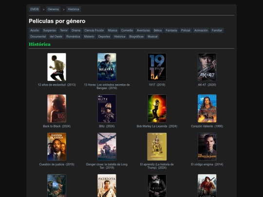This screenshot has width=263, height=197.
Task: Open the EMDB breadcrumb link
Action: pos(35,9)
